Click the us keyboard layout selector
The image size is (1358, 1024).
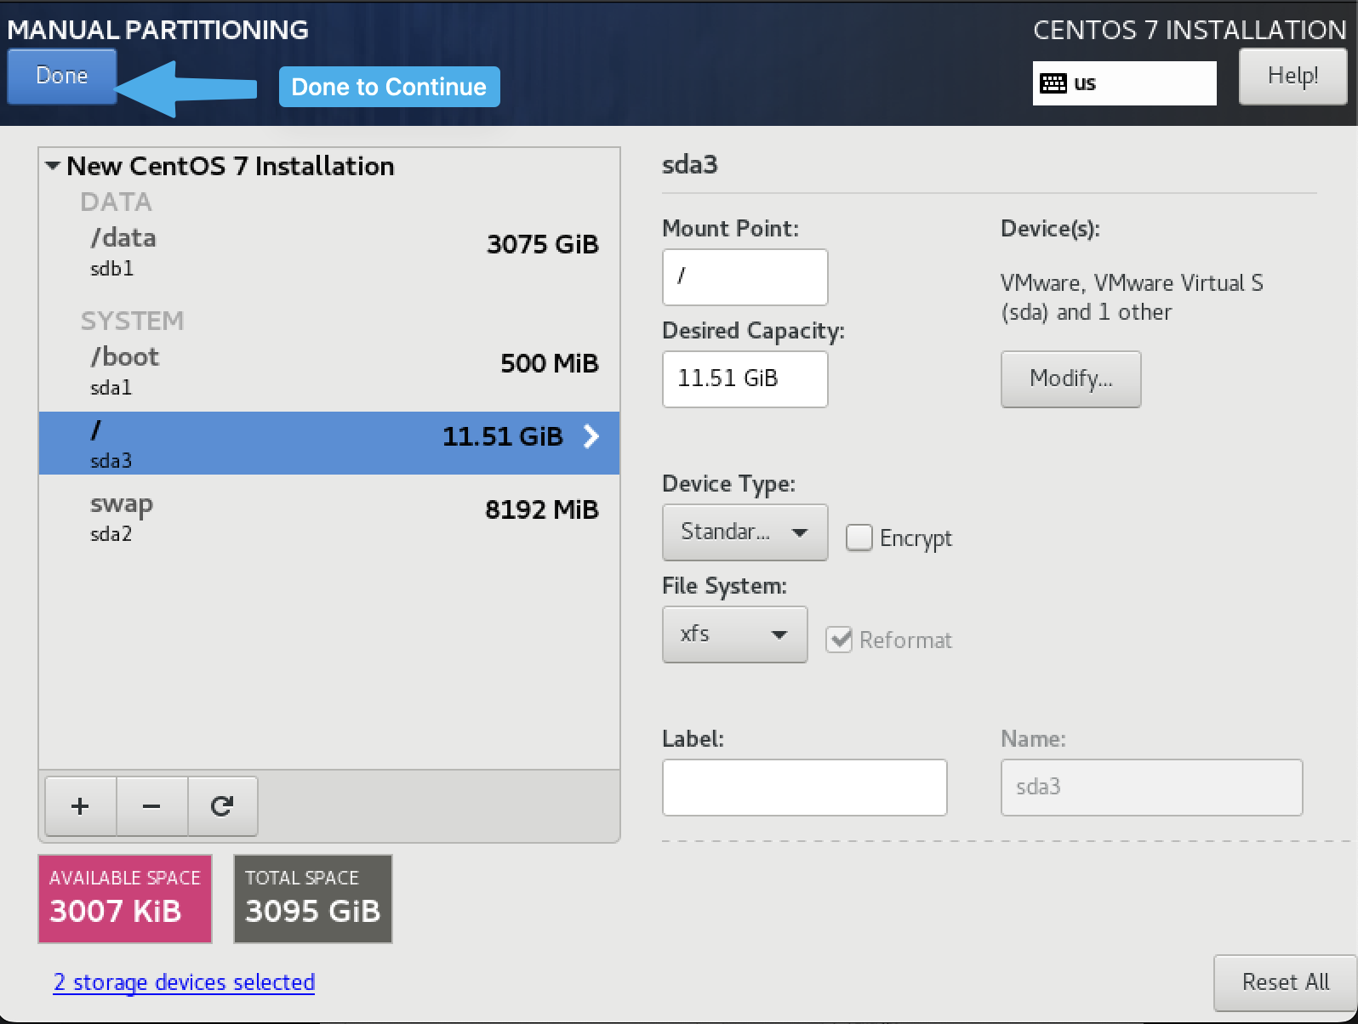click(1124, 83)
